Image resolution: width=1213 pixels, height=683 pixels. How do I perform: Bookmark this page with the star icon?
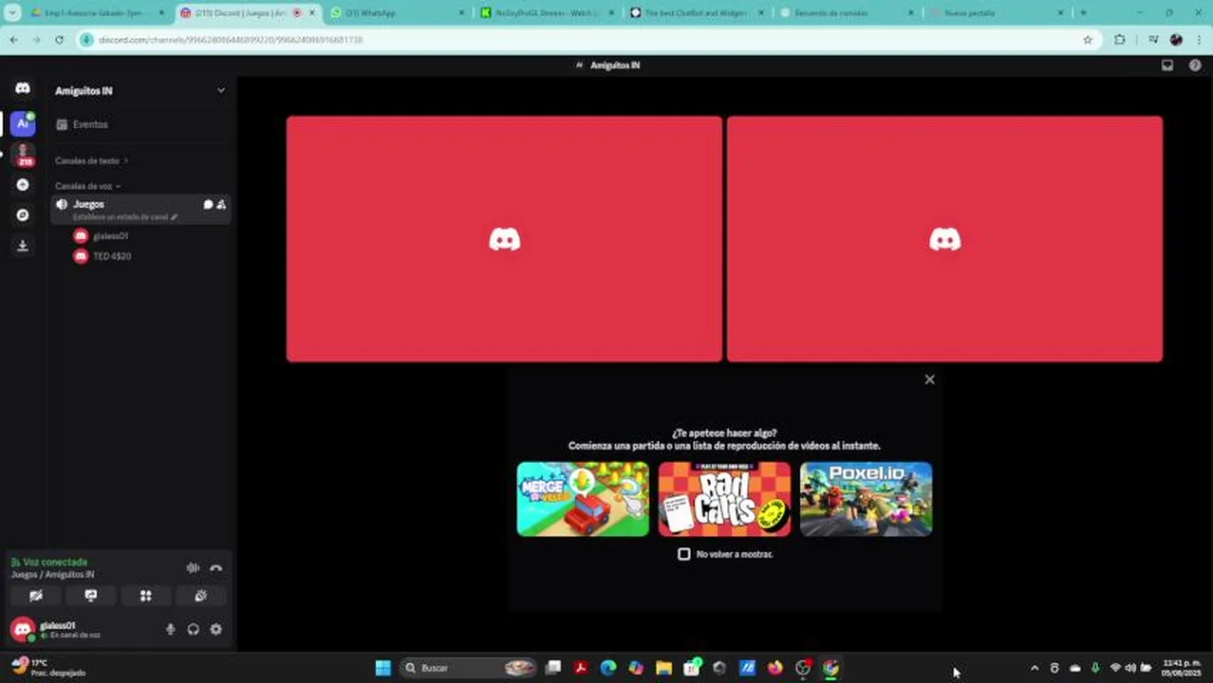click(1088, 40)
